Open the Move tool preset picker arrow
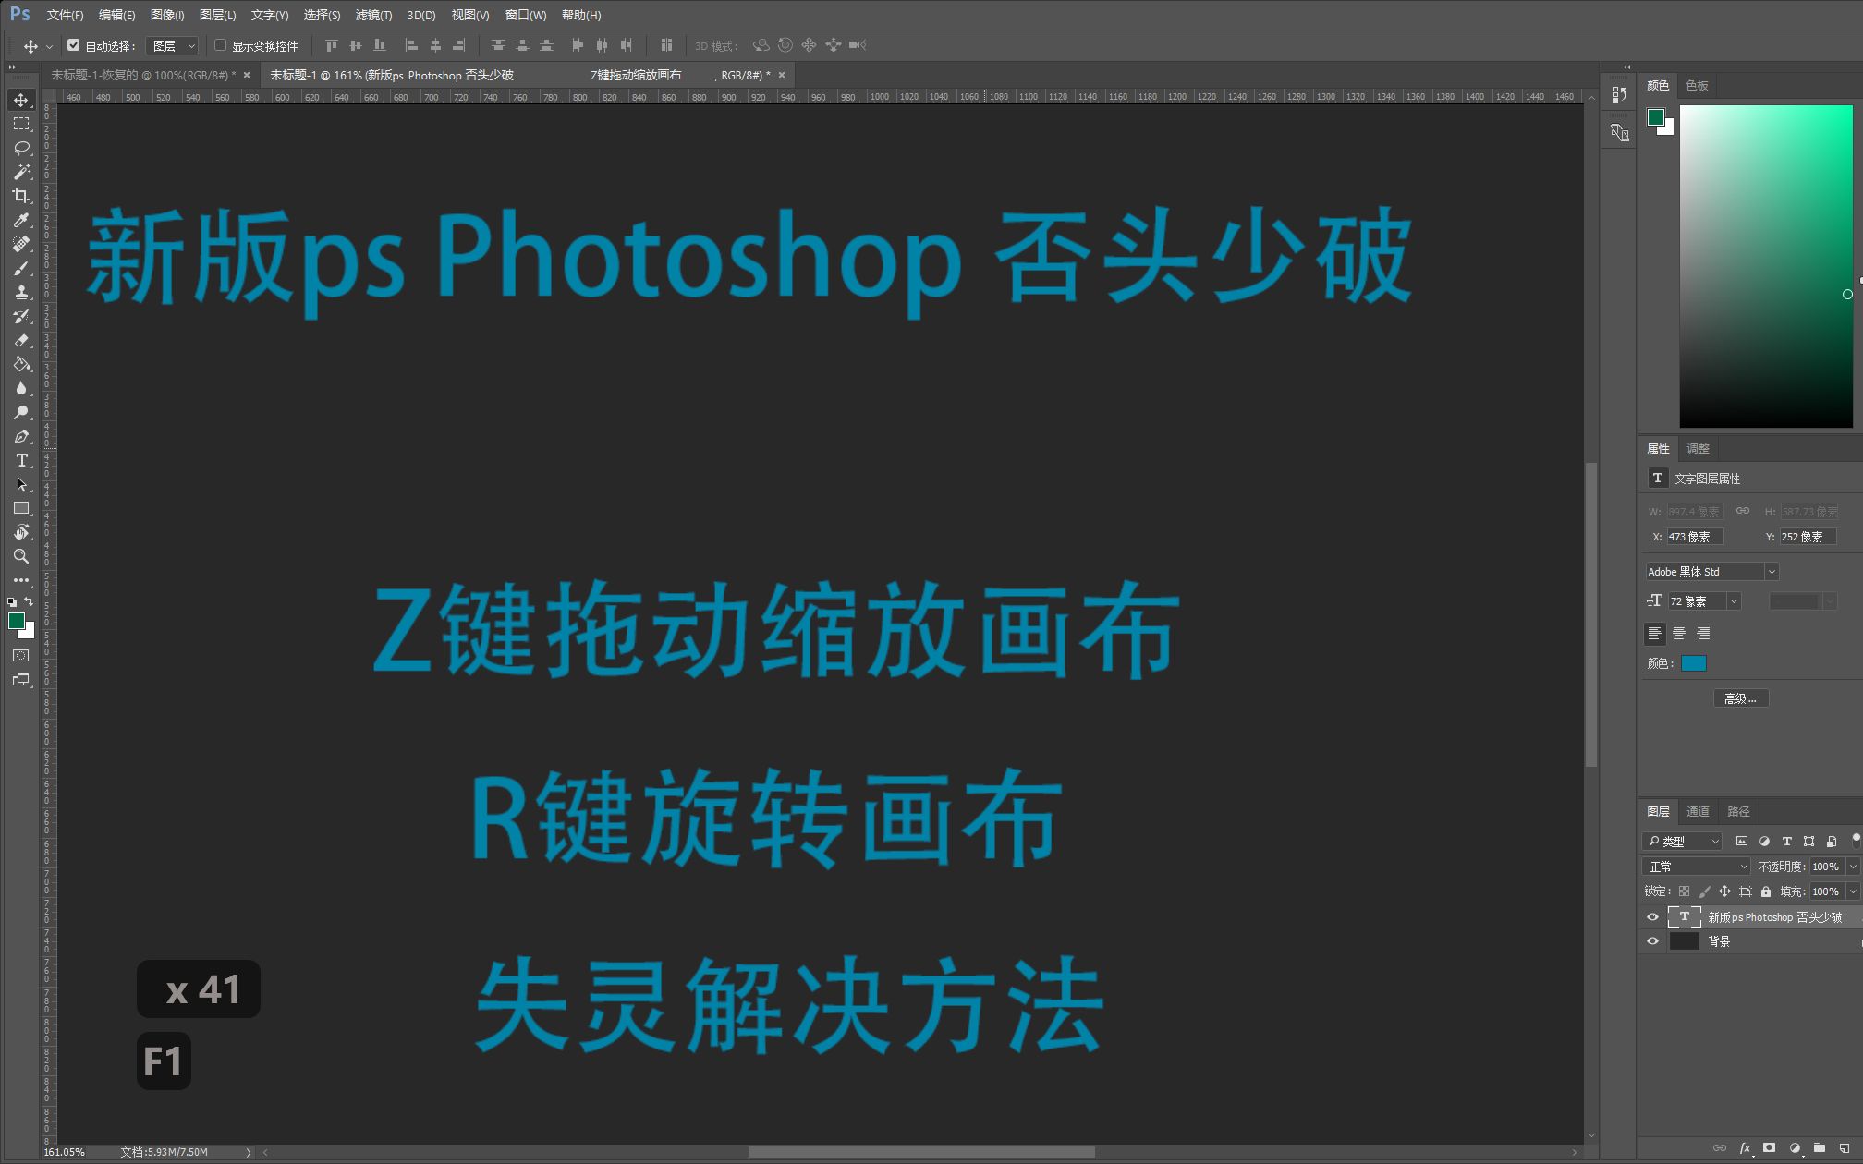 click(49, 46)
